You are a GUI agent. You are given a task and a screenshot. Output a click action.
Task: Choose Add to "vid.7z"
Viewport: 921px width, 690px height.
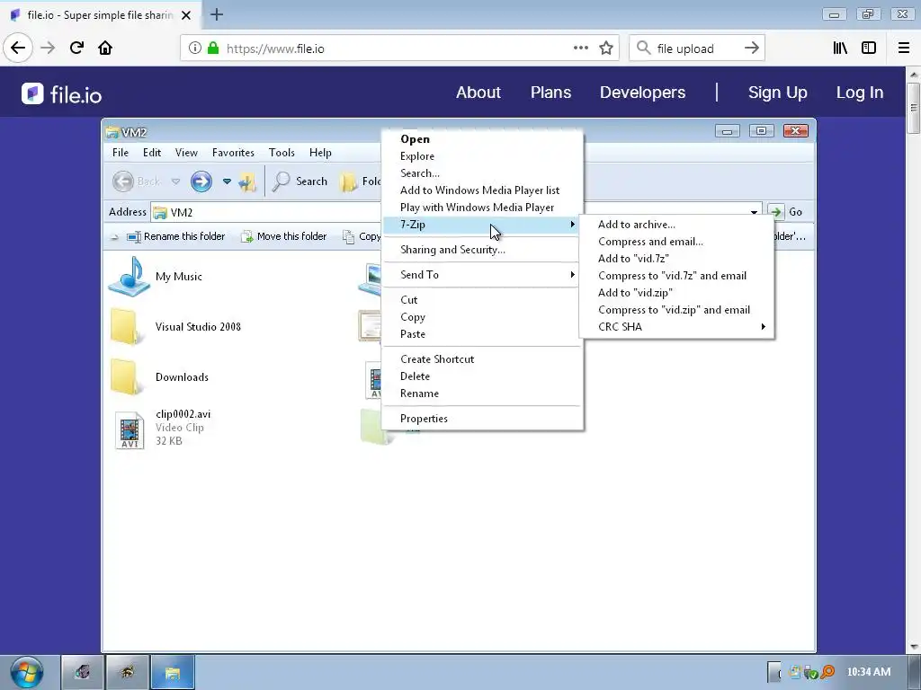(676, 258)
